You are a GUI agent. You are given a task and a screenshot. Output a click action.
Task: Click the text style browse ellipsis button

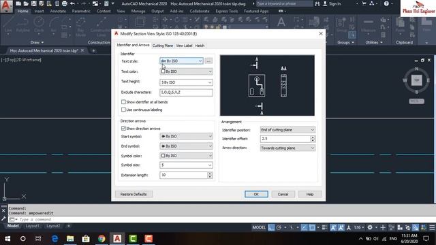[x=208, y=61]
